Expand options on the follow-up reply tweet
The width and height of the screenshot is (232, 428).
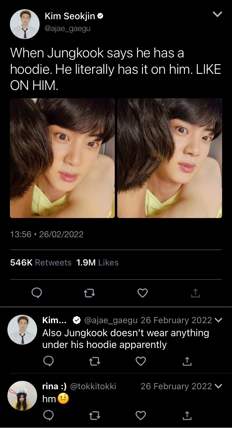(218, 320)
